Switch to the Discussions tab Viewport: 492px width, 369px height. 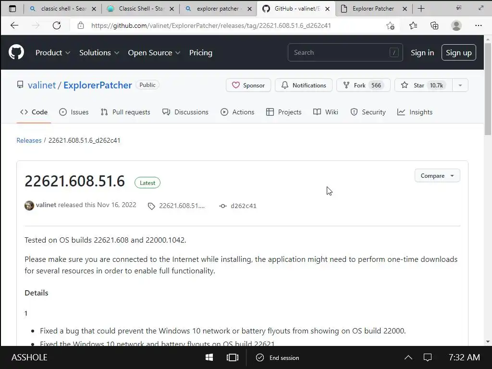(x=185, y=112)
